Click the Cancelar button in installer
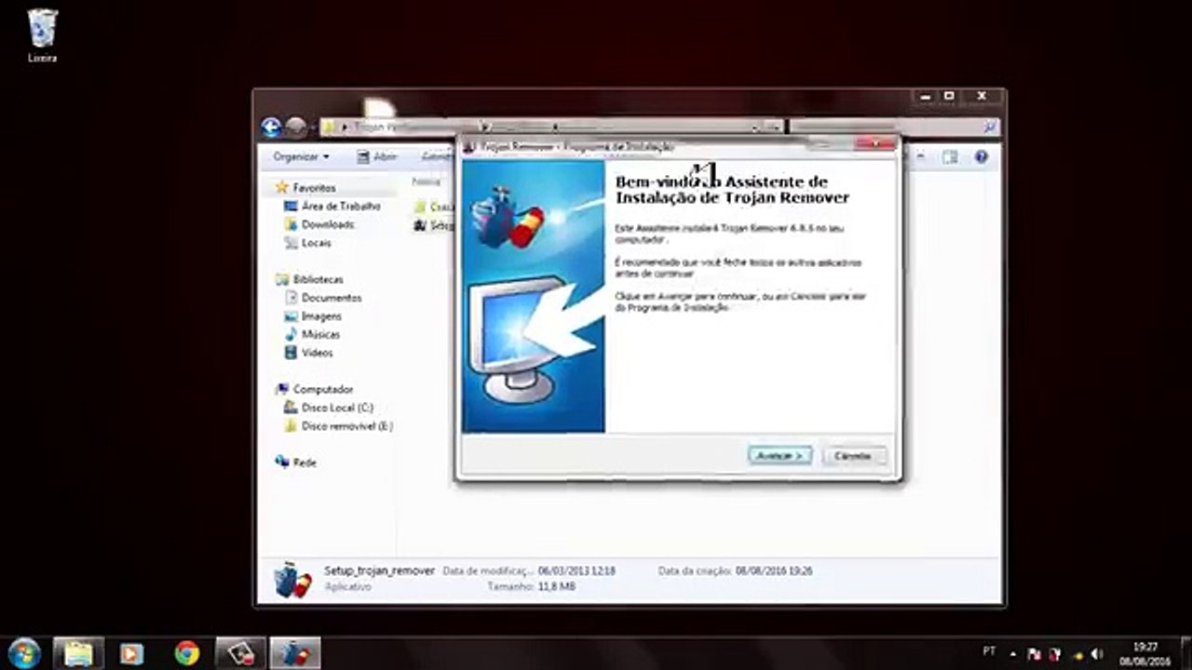 tap(853, 456)
